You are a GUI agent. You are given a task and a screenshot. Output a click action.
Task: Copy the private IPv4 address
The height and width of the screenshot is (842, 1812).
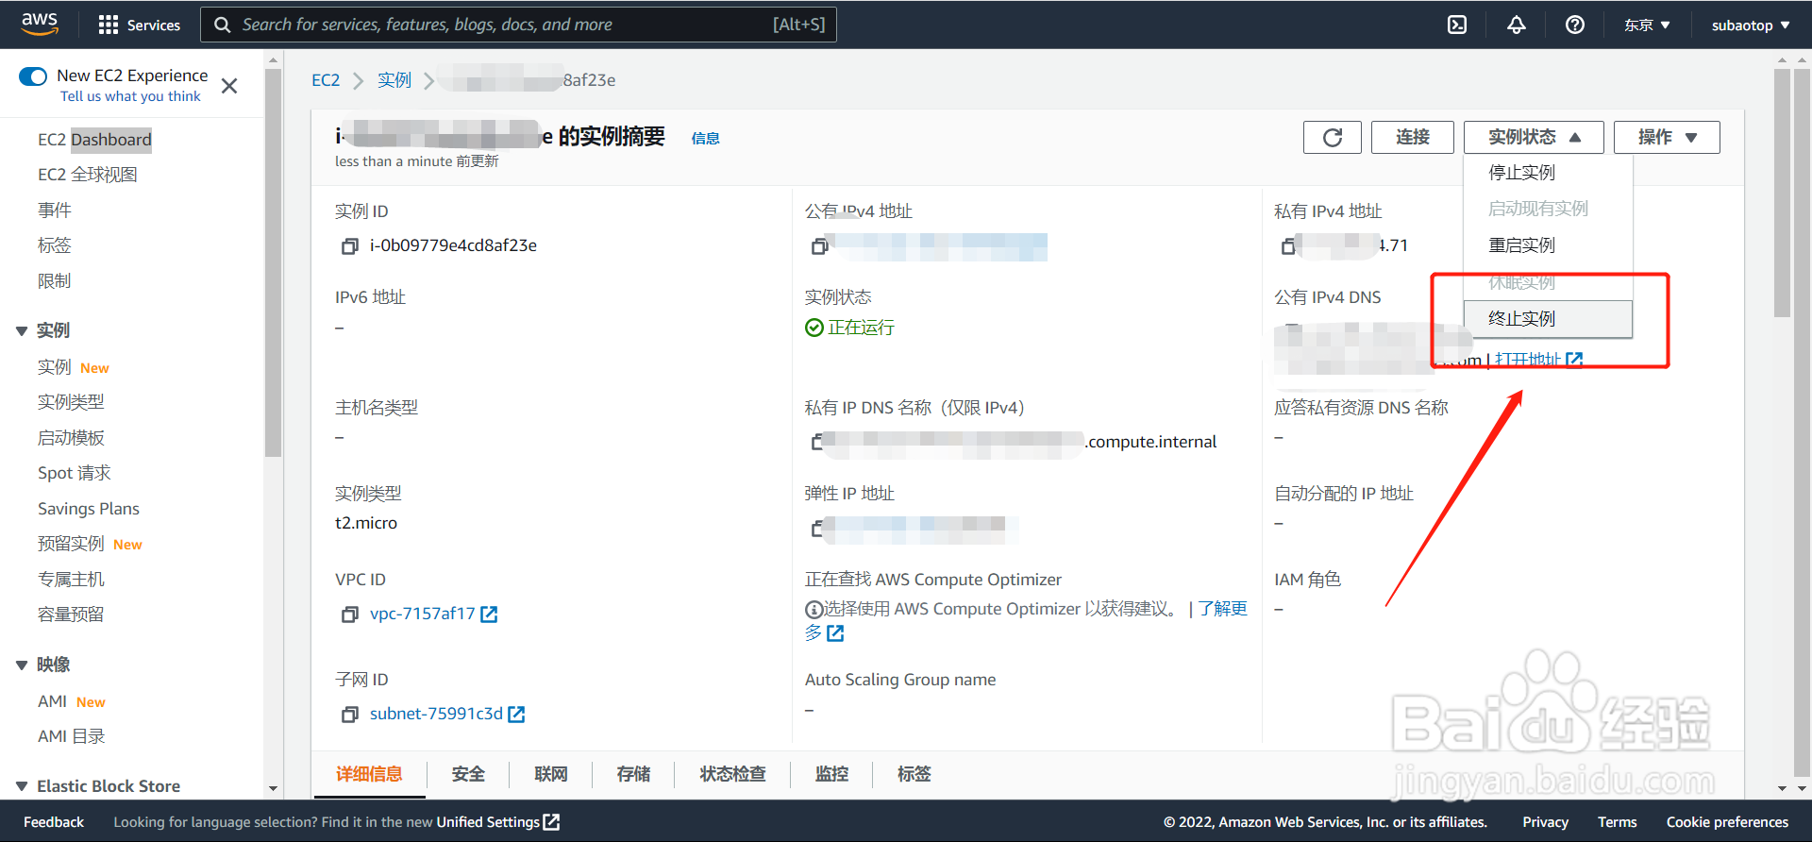pyautogui.click(x=1288, y=245)
